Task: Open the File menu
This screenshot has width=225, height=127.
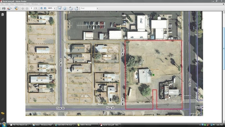Action: point(2,4)
